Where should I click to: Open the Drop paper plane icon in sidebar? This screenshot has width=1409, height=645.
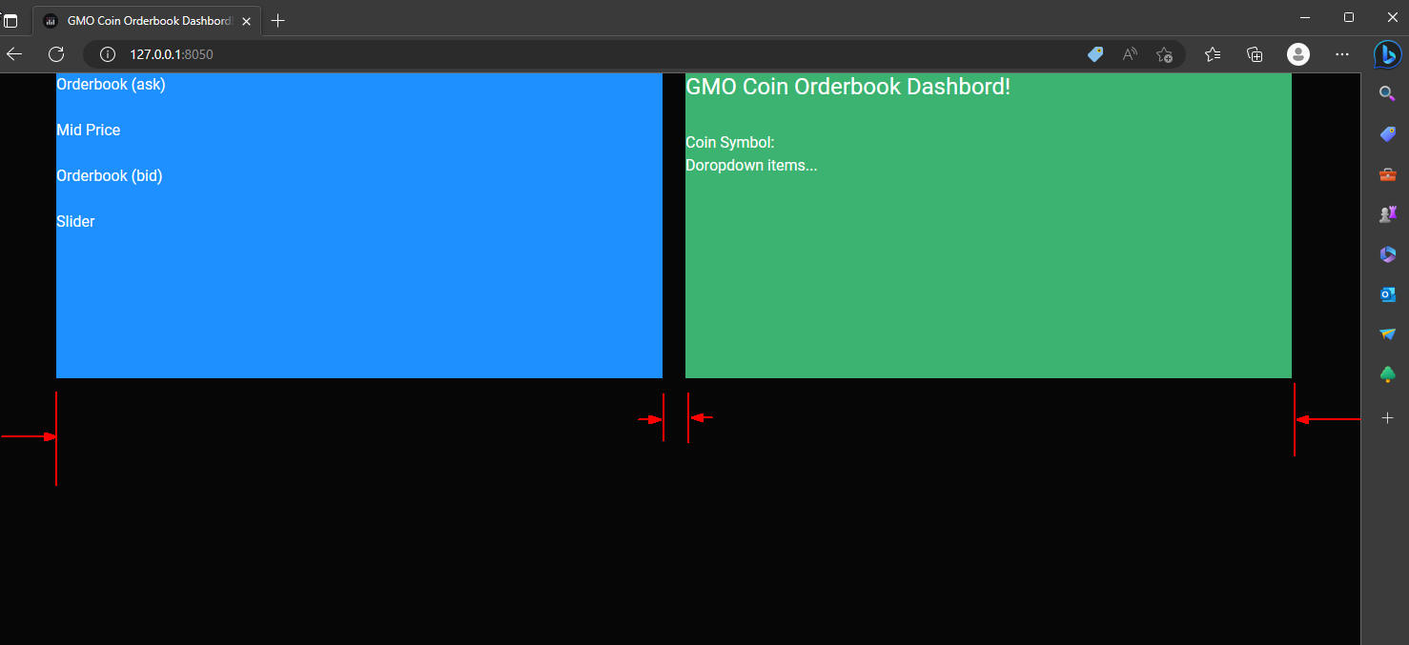click(x=1387, y=334)
